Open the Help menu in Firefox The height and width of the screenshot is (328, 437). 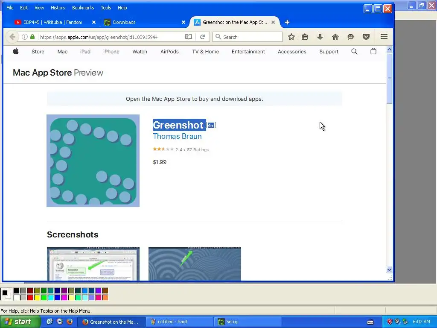122,8
